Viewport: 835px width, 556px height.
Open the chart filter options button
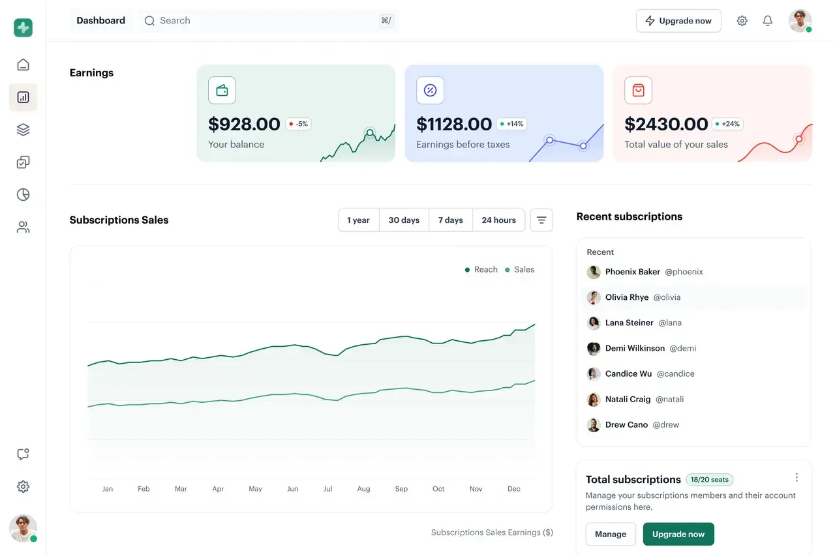pyautogui.click(x=541, y=220)
